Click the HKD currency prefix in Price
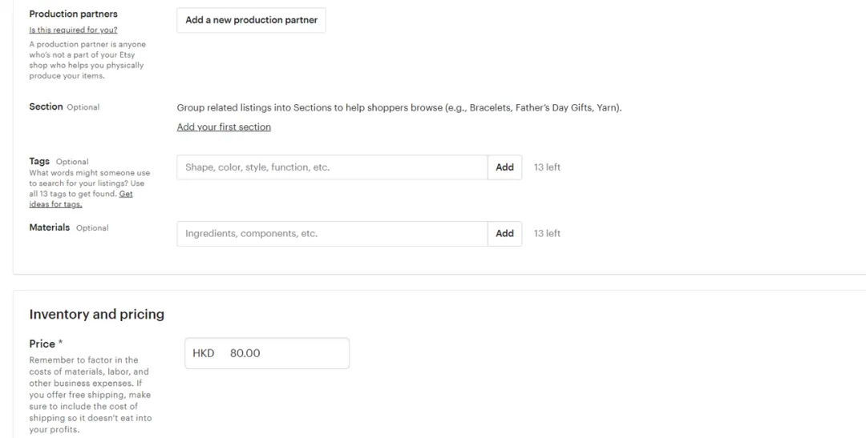Viewport: 866px width, 438px height. tap(204, 353)
